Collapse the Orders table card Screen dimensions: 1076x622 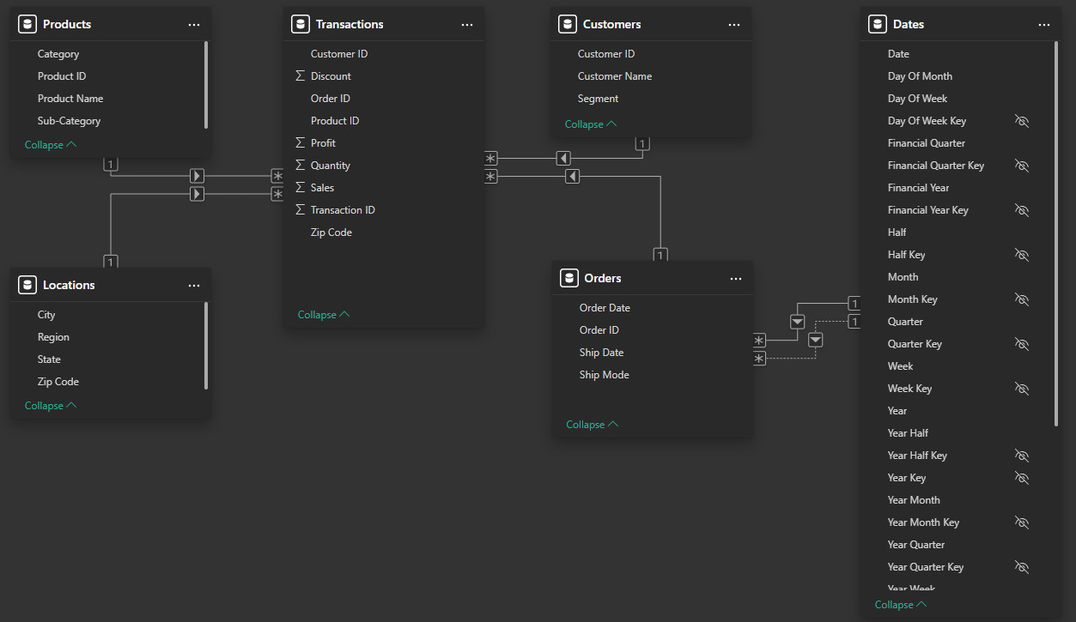592,425
